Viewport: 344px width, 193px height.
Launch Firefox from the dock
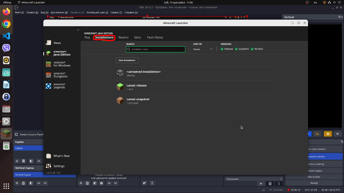click(6, 12)
